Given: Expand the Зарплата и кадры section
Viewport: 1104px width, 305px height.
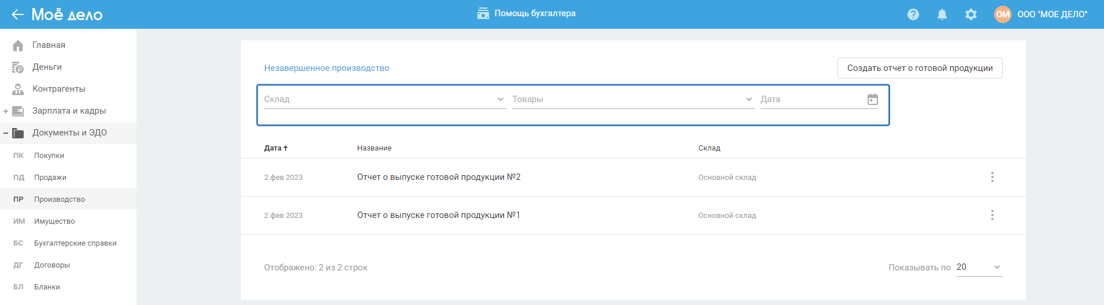Looking at the screenshot, I should point(6,111).
